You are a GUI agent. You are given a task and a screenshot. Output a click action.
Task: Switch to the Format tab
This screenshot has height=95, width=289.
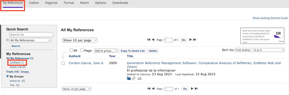pos(69,3)
